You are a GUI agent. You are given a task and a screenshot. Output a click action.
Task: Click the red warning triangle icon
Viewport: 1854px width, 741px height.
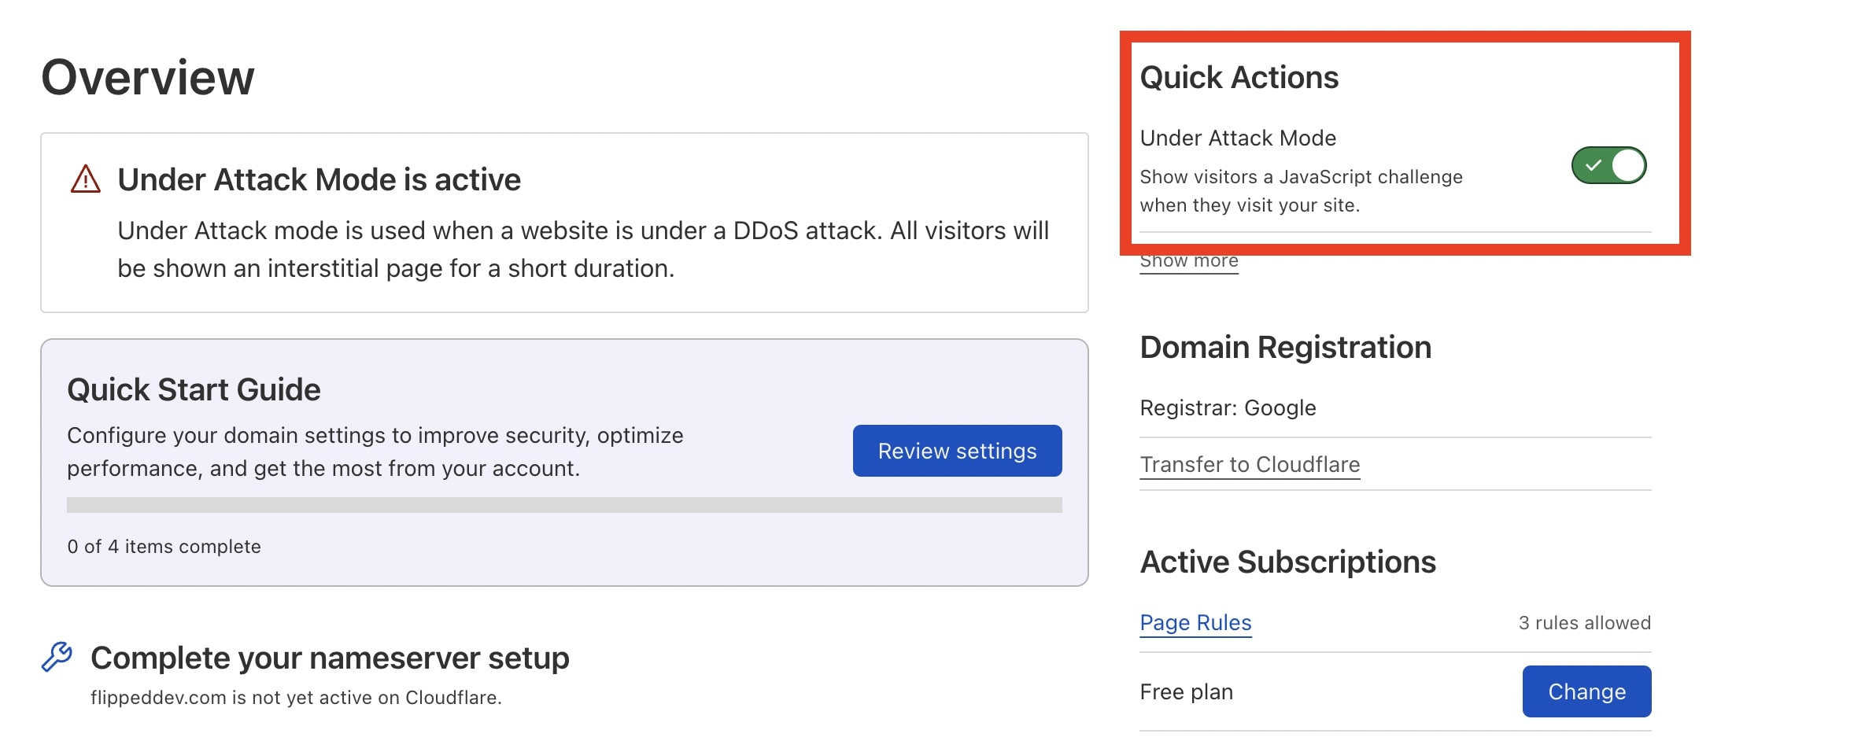84,179
